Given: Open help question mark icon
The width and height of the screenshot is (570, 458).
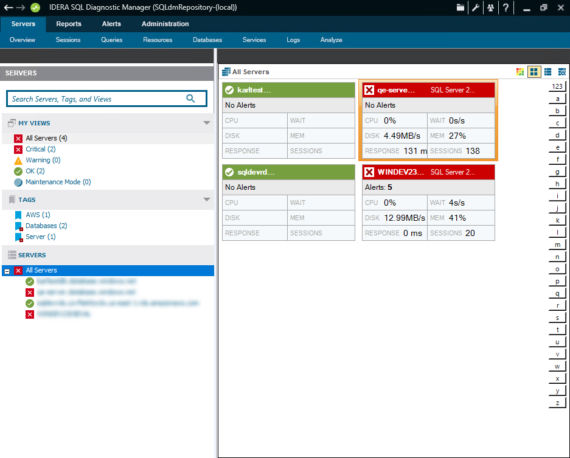Looking at the screenshot, I should (x=506, y=8).
